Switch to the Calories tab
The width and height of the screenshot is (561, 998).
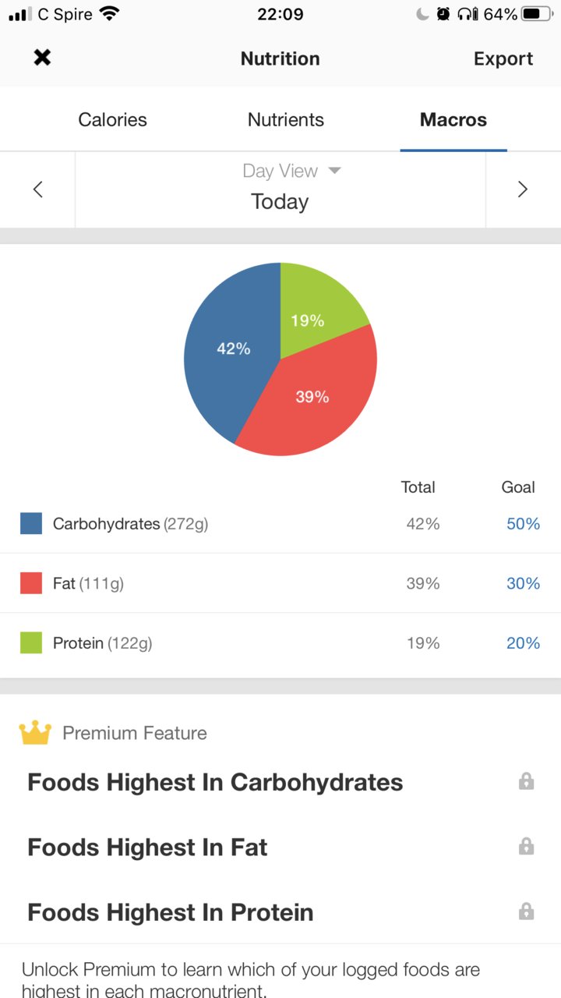(112, 119)
